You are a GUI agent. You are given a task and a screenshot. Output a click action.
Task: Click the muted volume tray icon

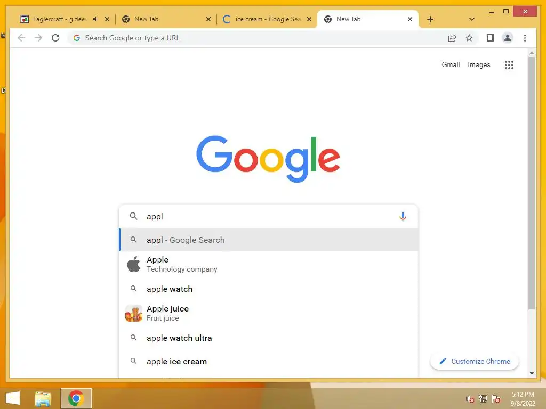(470, 399)
